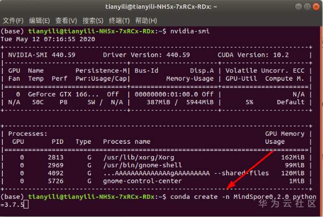Click the 5% GPU-Util value
The width and height of the screenshot is (323, 217).
[x=249, y=102]
